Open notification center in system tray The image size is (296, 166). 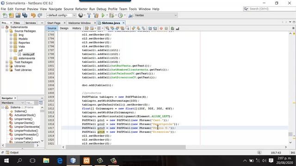point(271,160)
